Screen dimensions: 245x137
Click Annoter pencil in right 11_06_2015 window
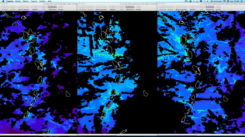218,7
